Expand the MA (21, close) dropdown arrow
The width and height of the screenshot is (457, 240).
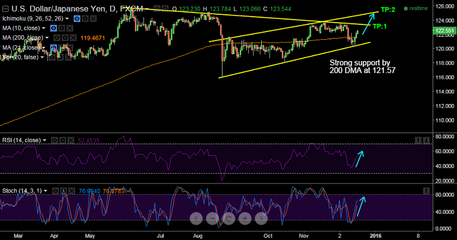click(x=43, y=48)
